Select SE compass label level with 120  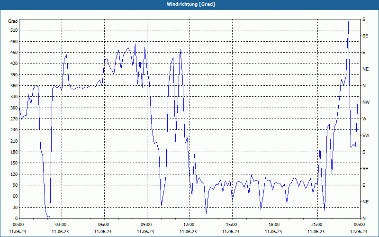point(365,169)
